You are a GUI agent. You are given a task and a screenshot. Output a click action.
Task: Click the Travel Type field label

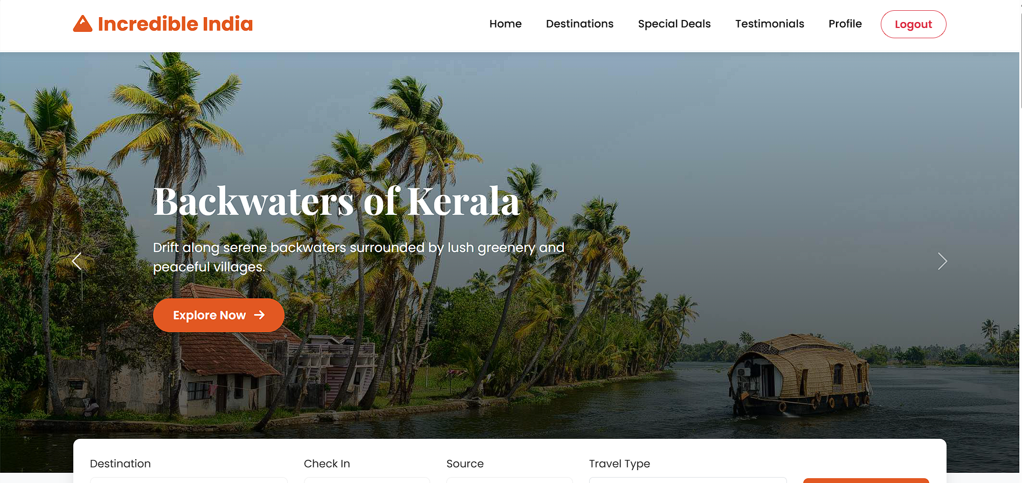click(x=619, y=464)
